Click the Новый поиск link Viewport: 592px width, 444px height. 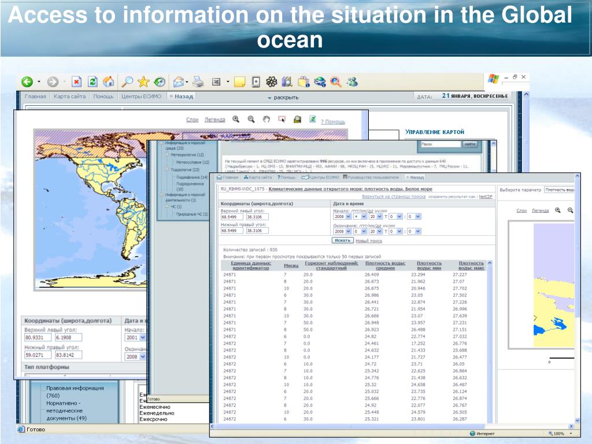[369, 241]
